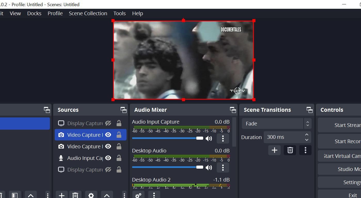The height and width of the screenshot is (198, 361).
Task: Open source properties gear in Sources toolbar
Action: point(91,195)
